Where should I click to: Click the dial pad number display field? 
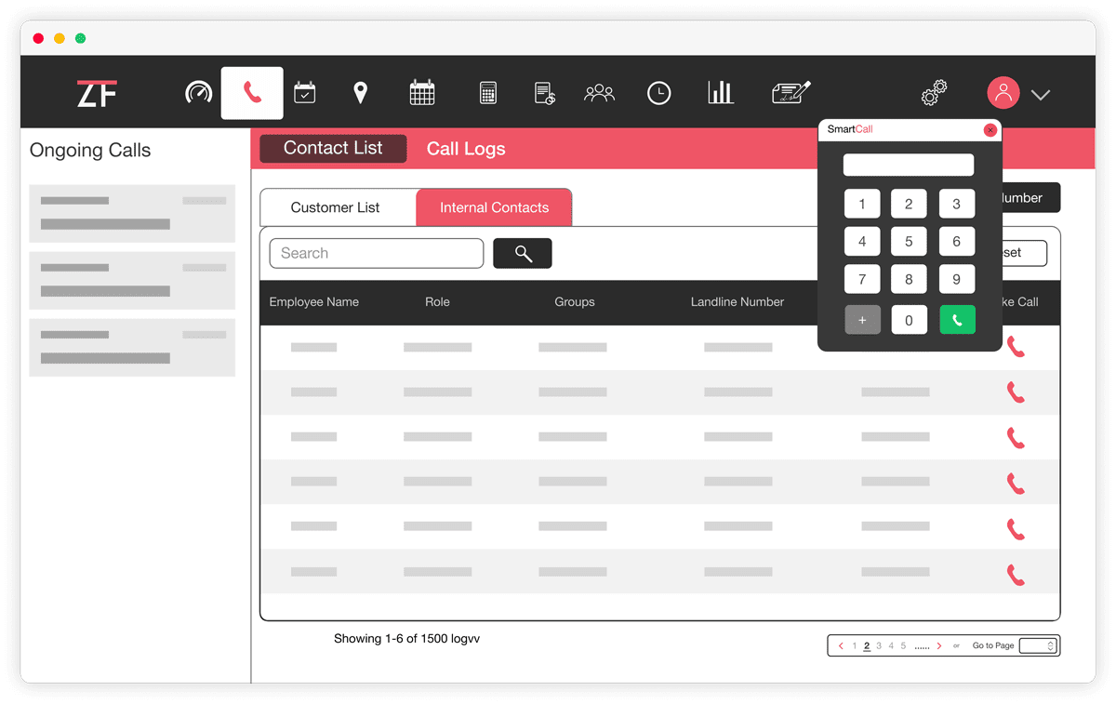[x=909, y=165]
